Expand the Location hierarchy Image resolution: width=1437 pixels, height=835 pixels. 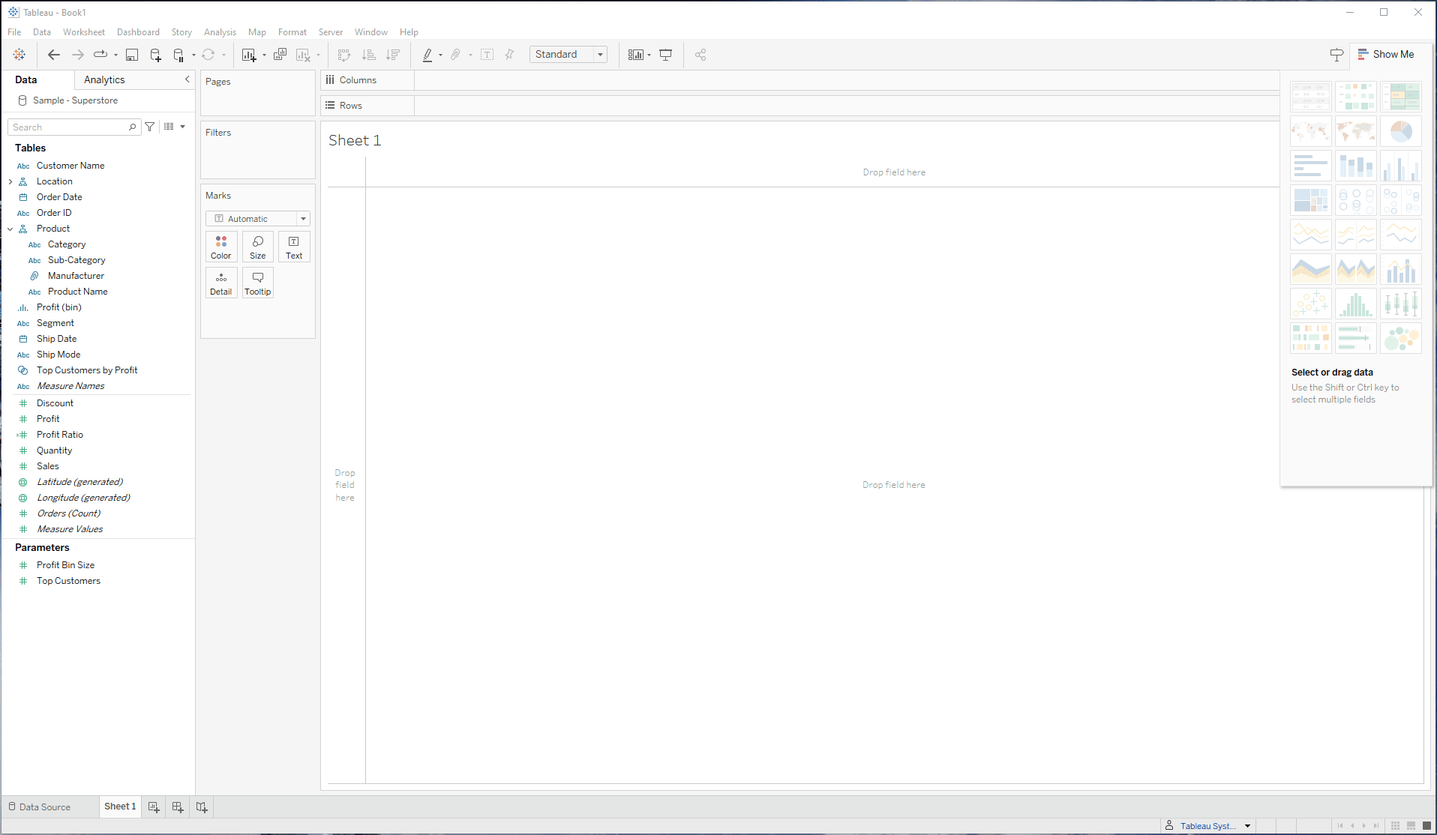click(x=10, y=181)
